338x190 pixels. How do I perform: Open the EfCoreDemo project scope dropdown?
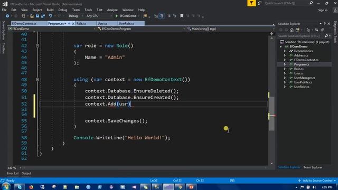click(x=52, y=29)
